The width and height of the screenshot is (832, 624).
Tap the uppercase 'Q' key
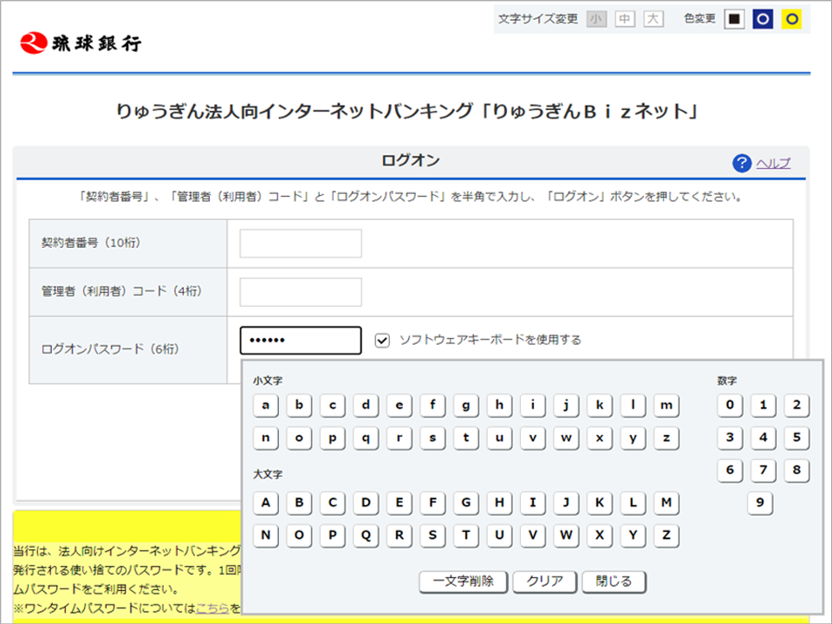[366, 536]
